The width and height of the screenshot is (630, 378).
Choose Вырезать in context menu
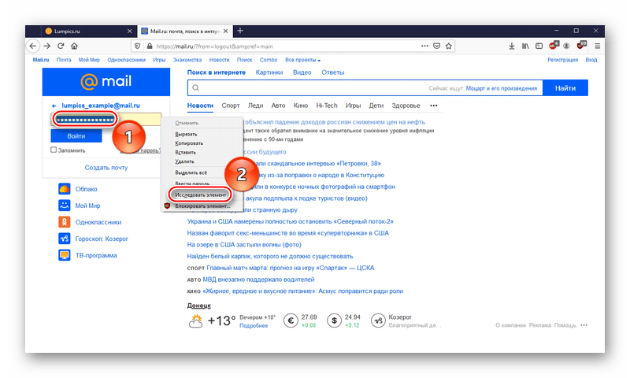186,134
